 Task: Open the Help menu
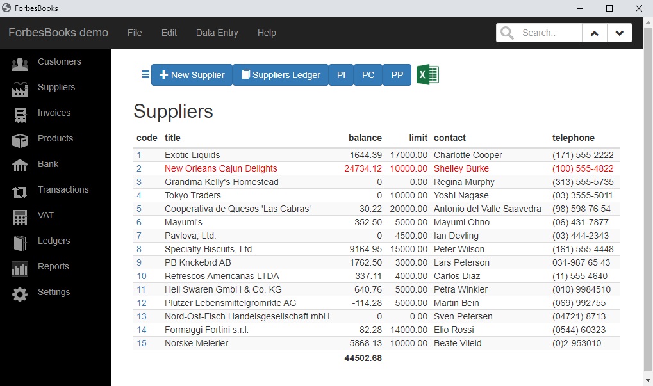[267, 33]
